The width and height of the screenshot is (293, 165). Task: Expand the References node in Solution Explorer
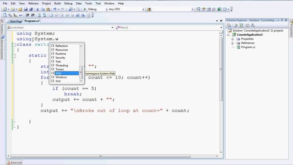point(233,43)
